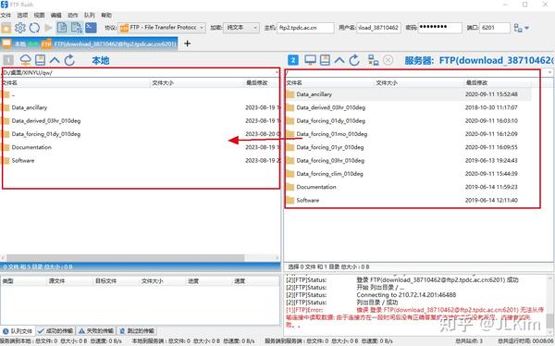Click the port number input field

point(495,28)
